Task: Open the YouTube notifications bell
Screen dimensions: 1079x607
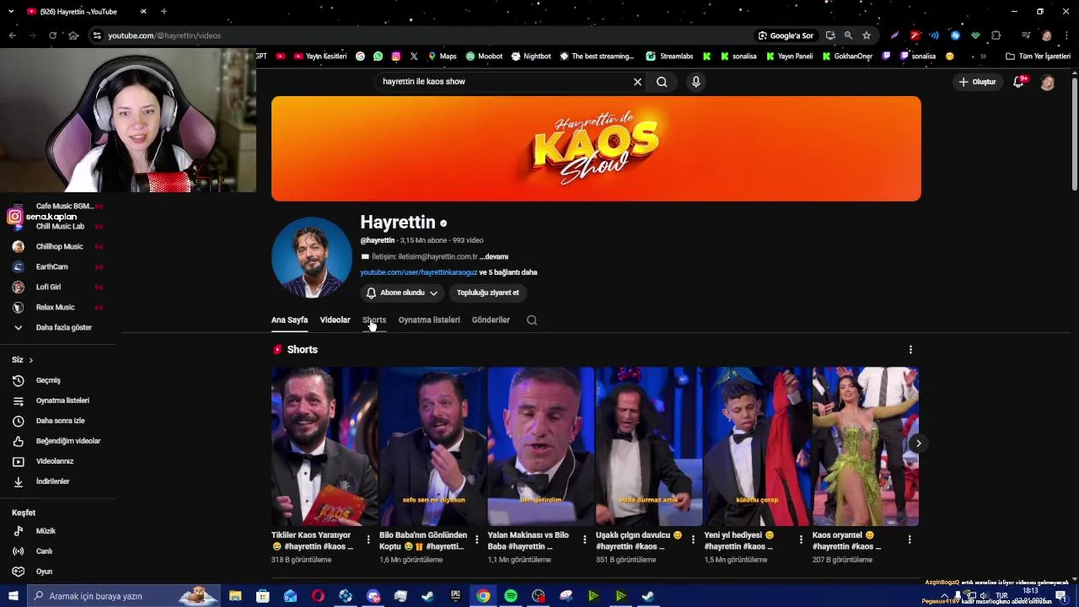Action: pyautogui.click(x=1018, y=82)
